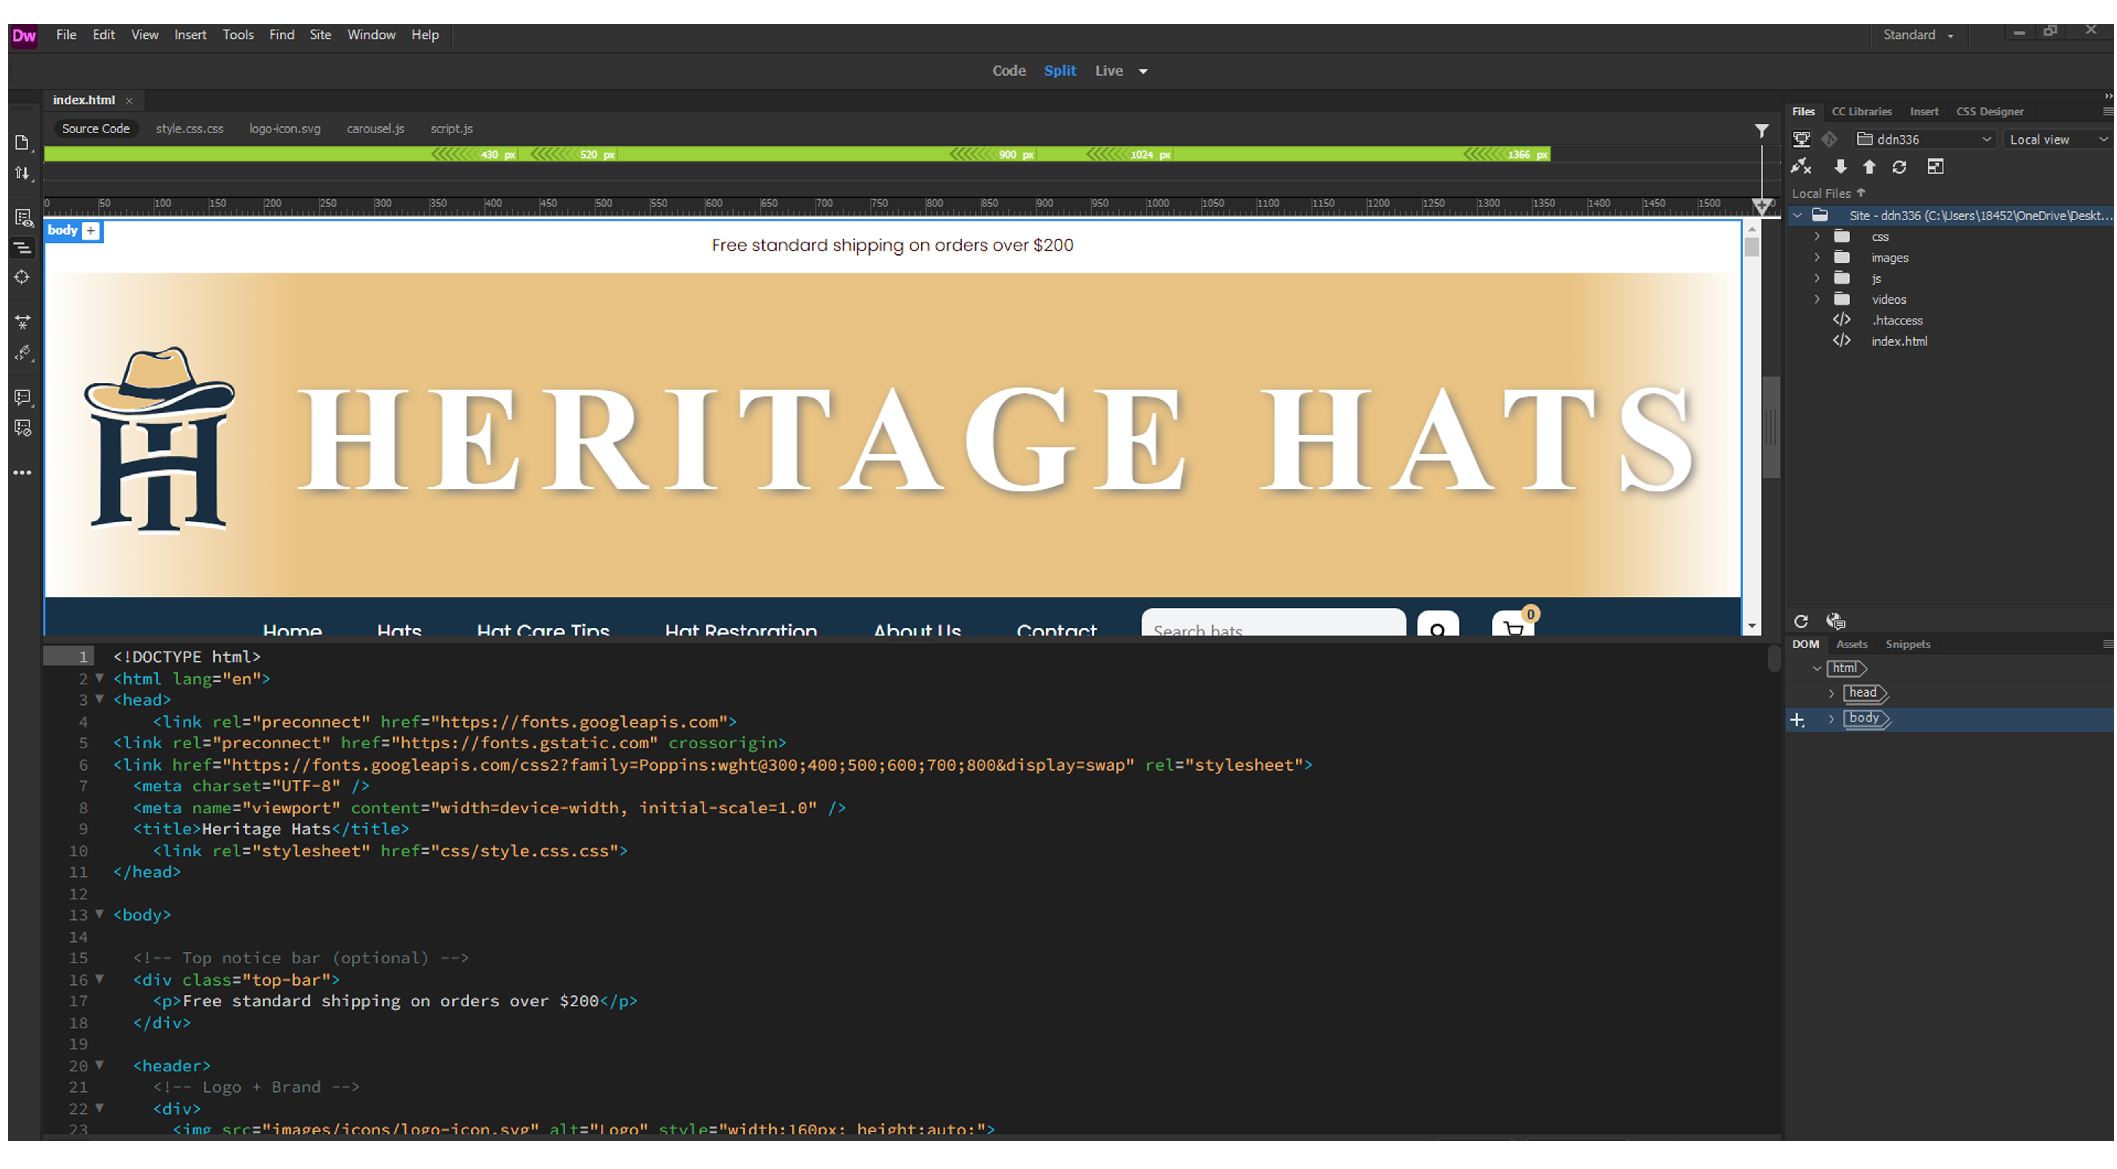Collapse code at line 13 body tag
The height and width of the screenshot is (1169, 2117).
coord(100,913)
